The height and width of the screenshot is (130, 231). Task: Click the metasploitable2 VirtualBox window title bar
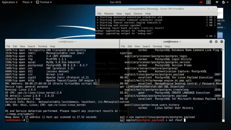pos(156,9)
